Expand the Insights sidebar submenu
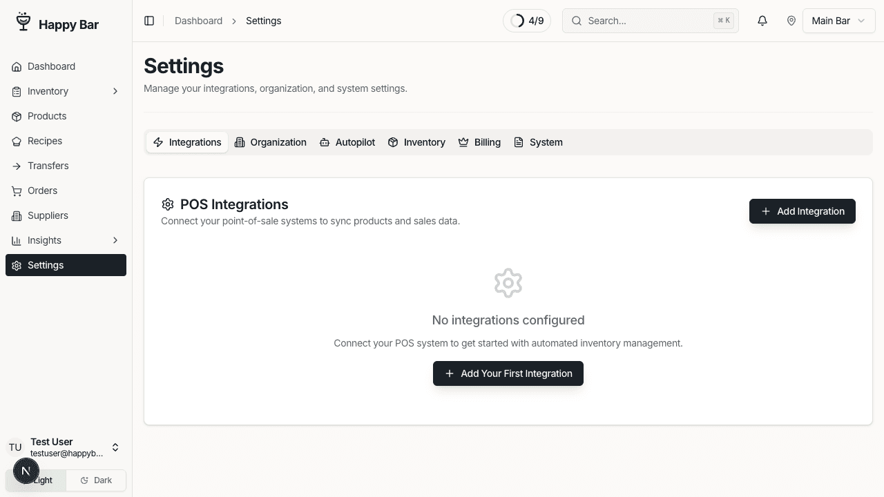This screenshot has width=884, height=497. coord(115,240)
